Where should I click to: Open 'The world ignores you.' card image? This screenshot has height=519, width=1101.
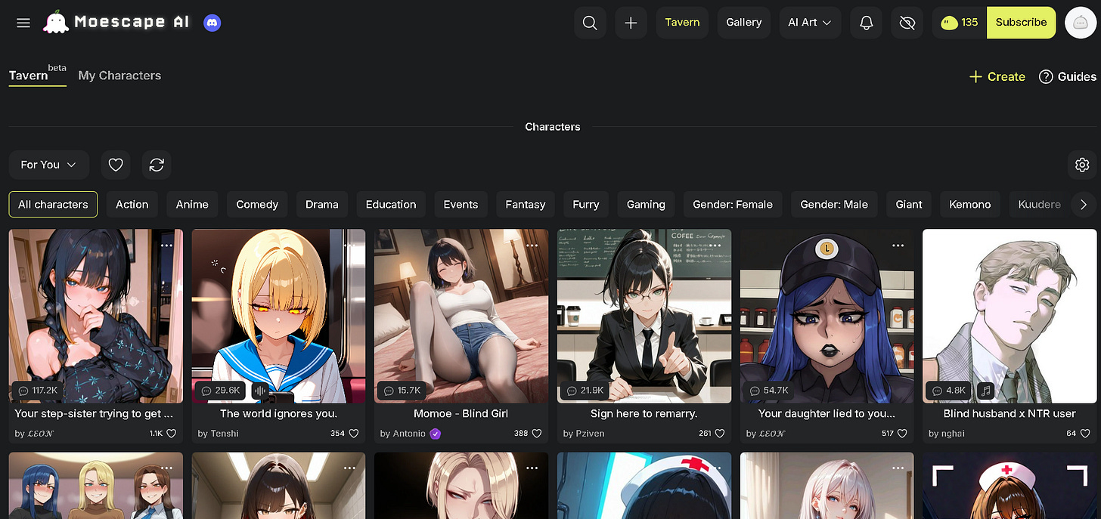point(278,316)
